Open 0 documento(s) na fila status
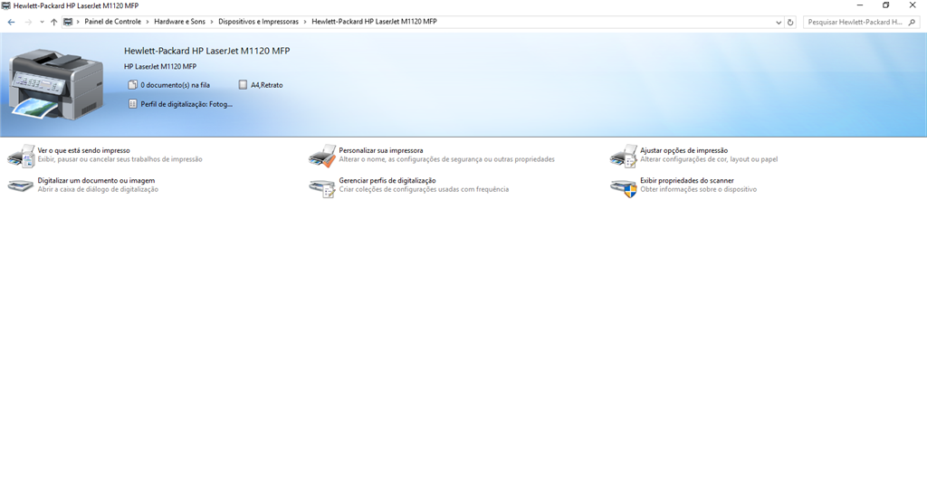This screenshot has height=495, width=927. 175,85
